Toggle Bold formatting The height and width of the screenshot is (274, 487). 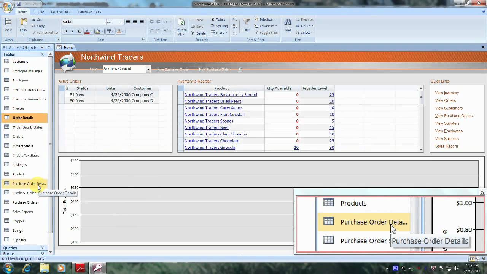coord(65,31)
